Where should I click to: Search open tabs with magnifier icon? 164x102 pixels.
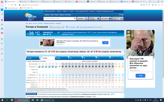(150, 2)
